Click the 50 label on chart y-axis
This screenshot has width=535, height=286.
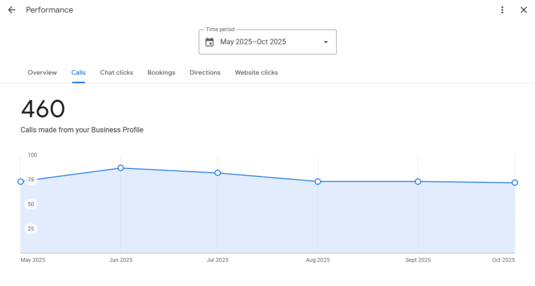[31, 204]
